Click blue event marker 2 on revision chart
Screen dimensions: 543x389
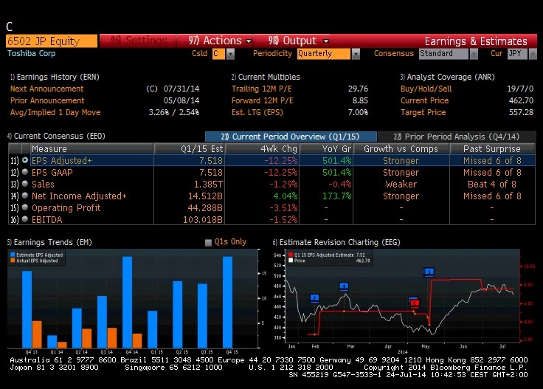click(x=314, y=298)
